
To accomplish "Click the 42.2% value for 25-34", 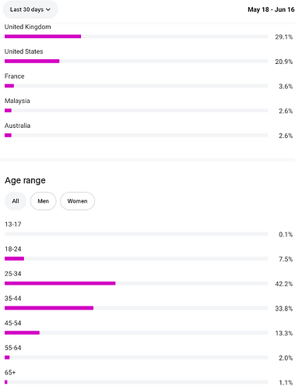I will pyautogui.click(x=284, y=284).
